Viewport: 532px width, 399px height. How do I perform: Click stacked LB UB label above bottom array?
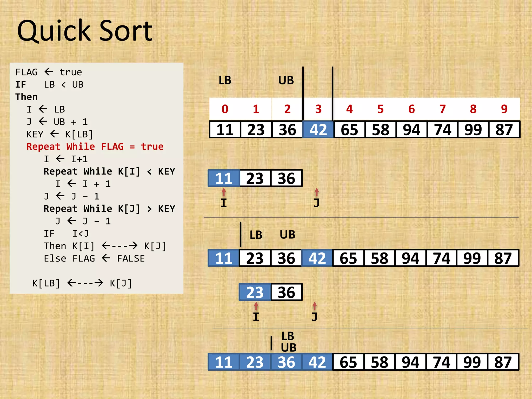coord(288,342)
